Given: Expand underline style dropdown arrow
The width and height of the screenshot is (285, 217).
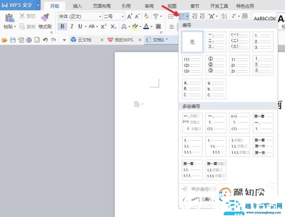Looking at the screenshot, I should [x=85, y=27].
